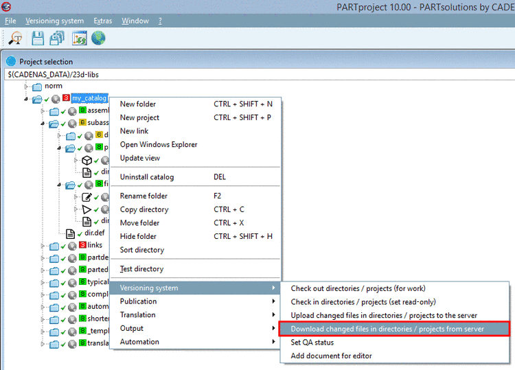Expand the transla folder node
Screen dimensions: 515x370
click(x=43, y=344)
